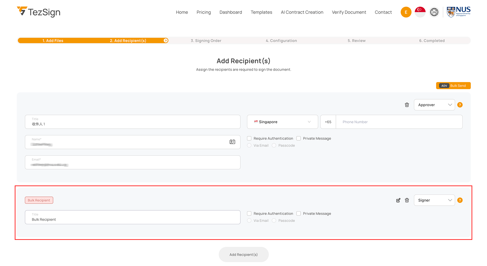Click the TezSign logo
Screen dimensions: 487x266
39,12
